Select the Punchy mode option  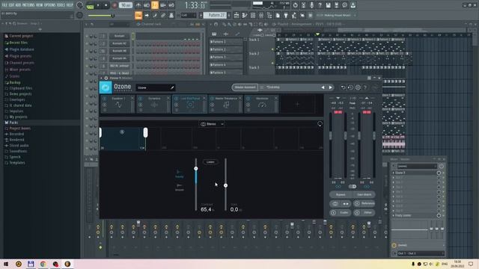180,174
